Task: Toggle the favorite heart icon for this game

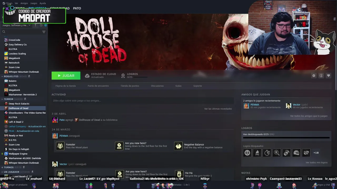Action: coord(329,76)
